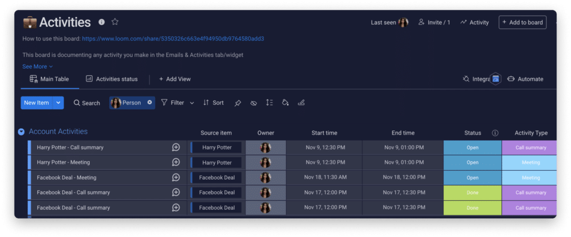Change Open status in Facebook Deal - Meeting row
571x237 pixels.
tap(472, 178)
